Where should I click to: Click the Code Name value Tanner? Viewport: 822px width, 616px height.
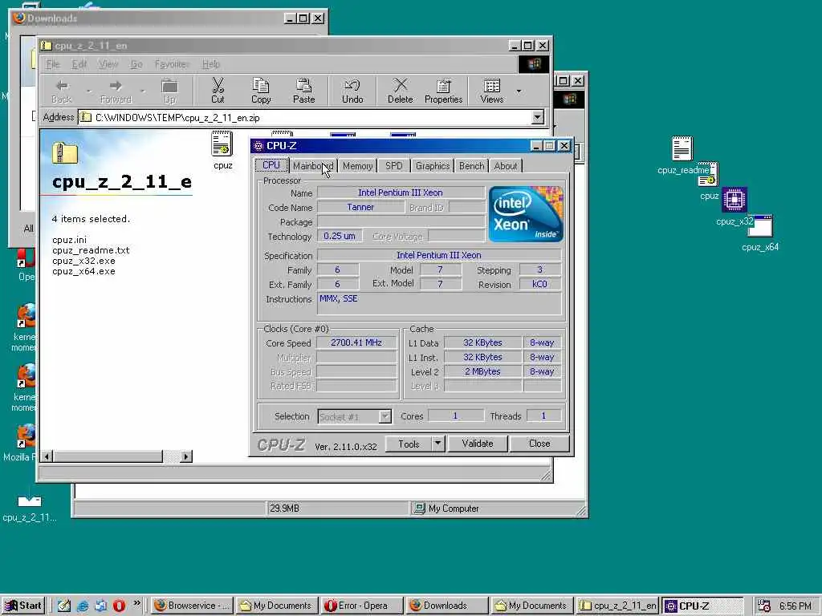coord(360,208)
